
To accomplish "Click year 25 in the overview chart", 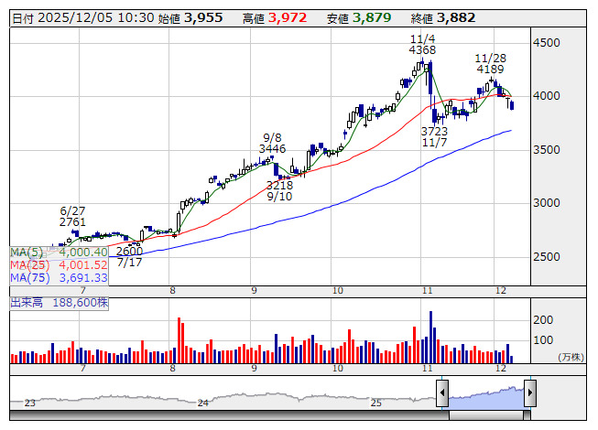I will [x=376, y=403].
